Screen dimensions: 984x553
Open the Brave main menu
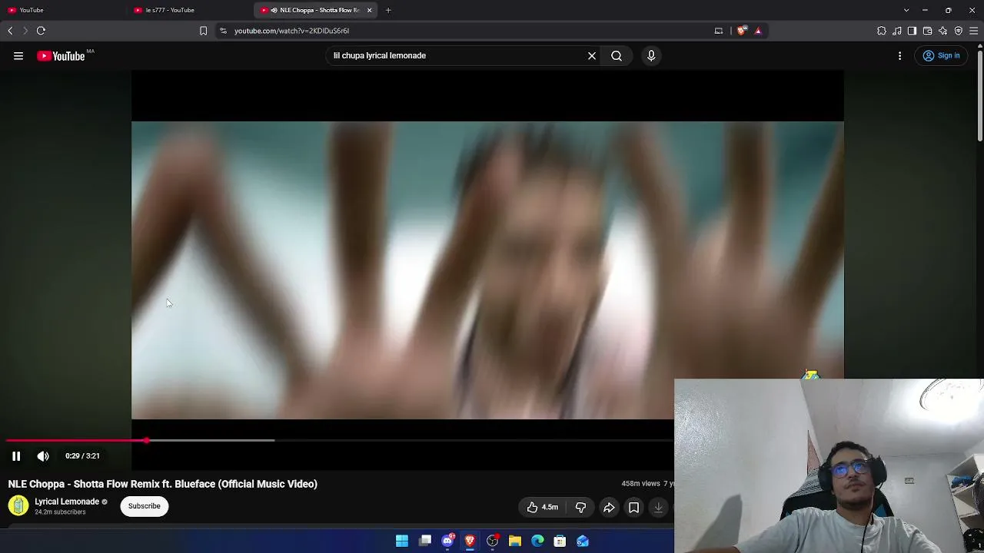(x=974, y=31)
